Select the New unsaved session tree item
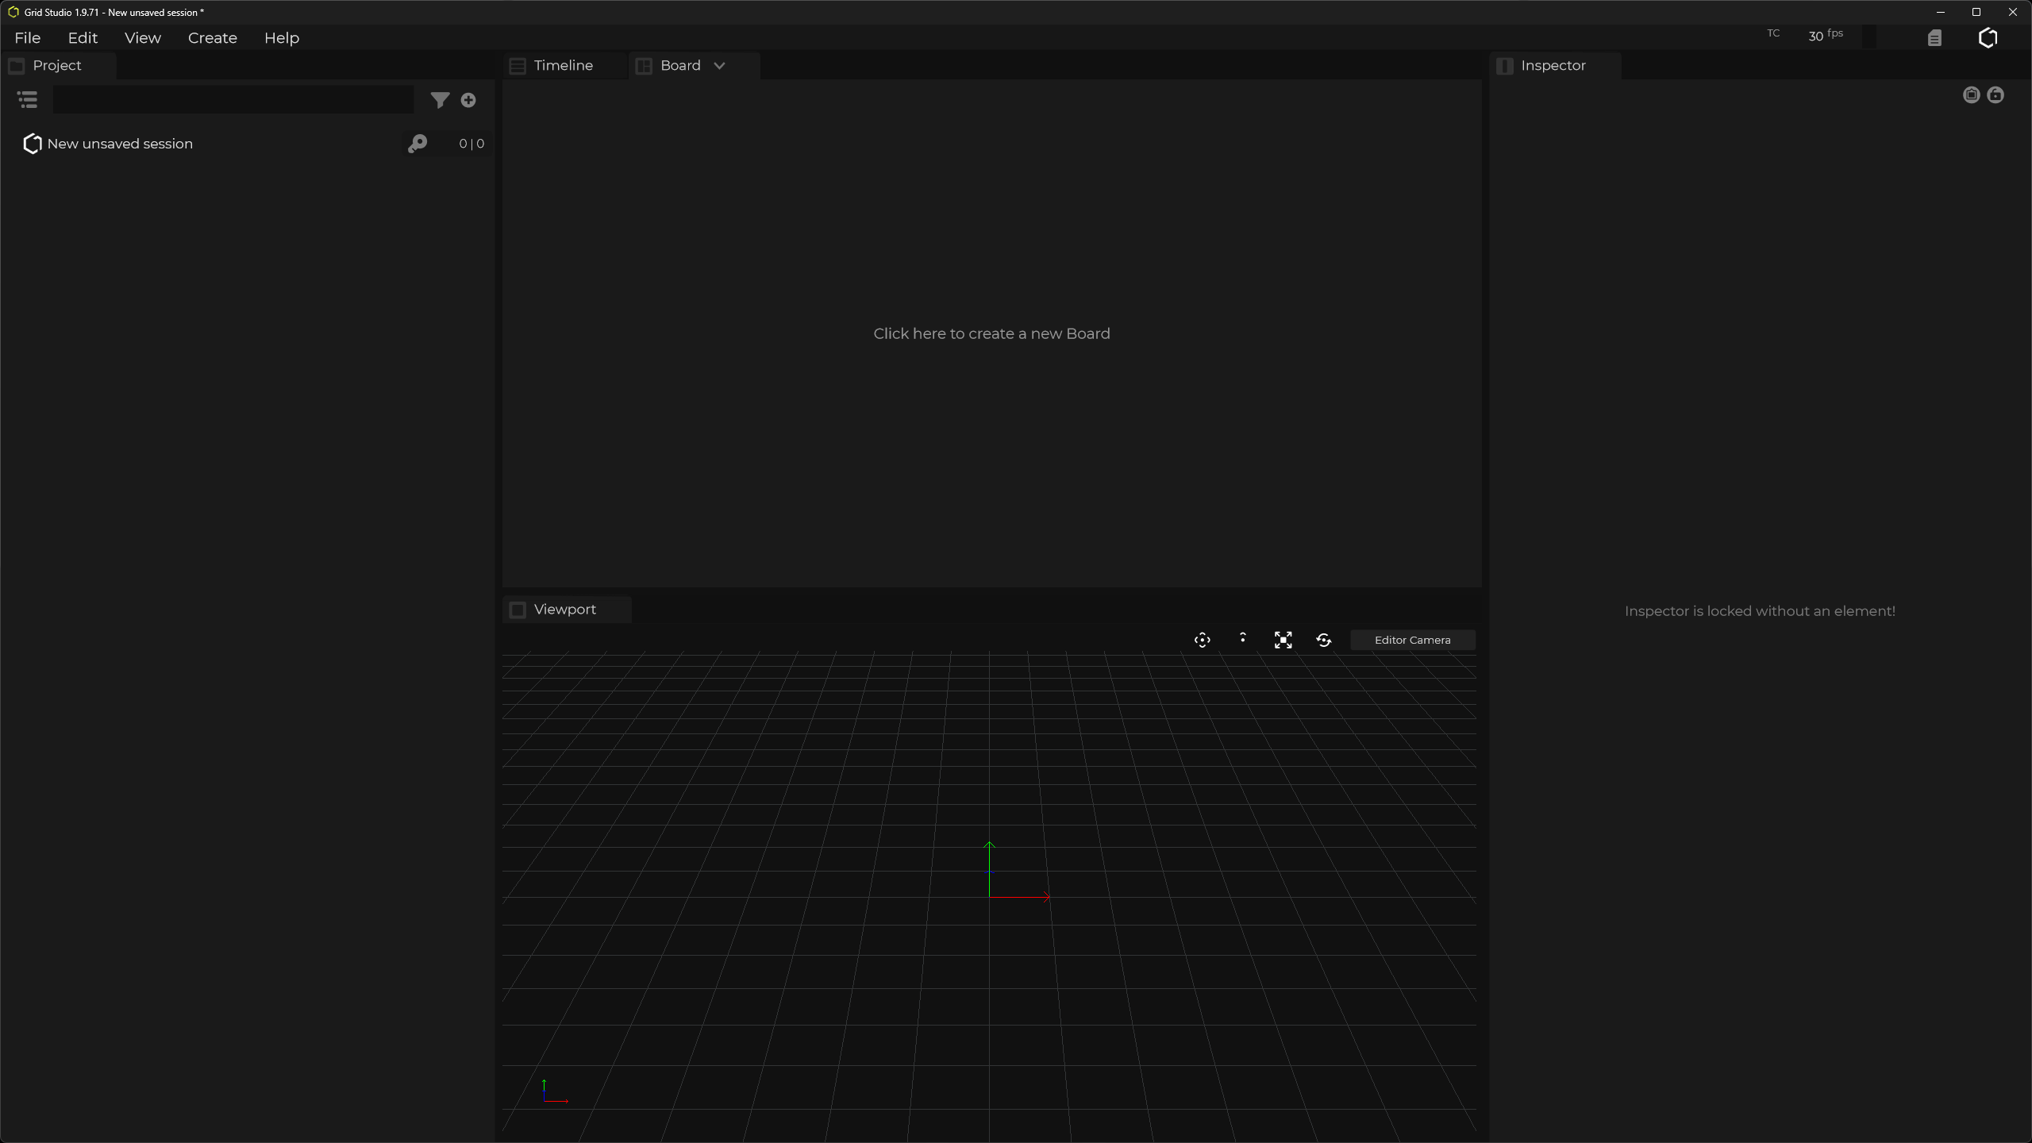This screenshot has width=2032, height=1143. pyautogui.click(x=120, y=144)
